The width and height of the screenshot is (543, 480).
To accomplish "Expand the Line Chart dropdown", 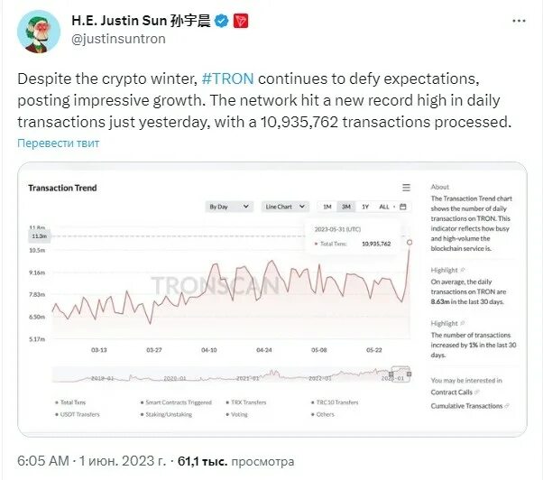I will point(285,207).
